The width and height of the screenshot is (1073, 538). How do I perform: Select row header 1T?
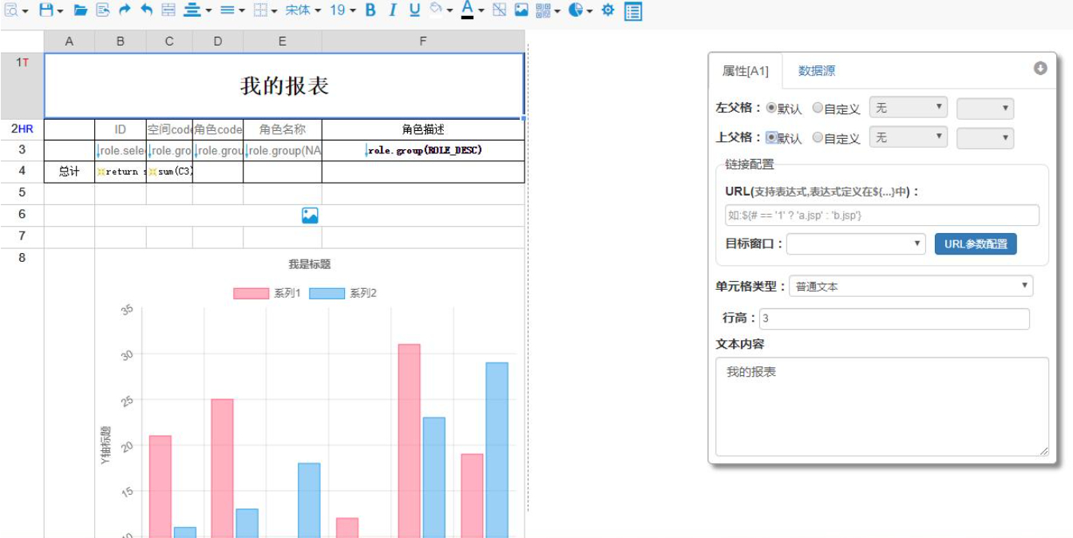pyautogui.click(x=22, y=85)
